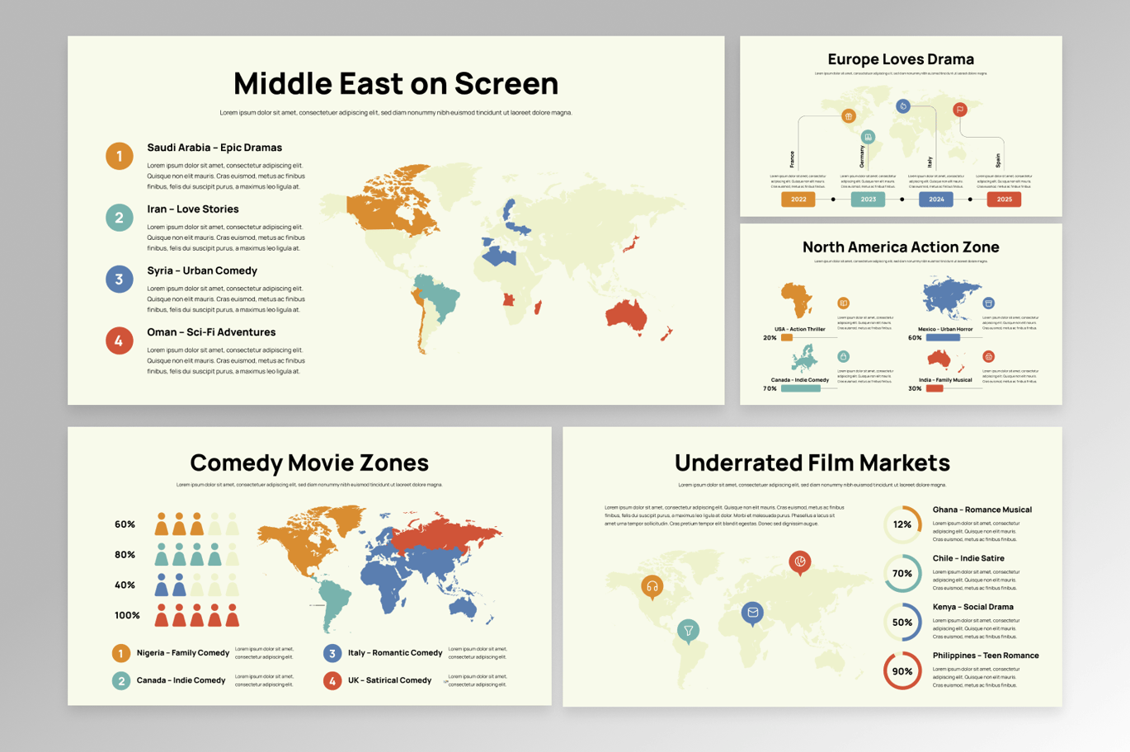The image size is (1130, 752).
Task: Select the lock icon next to Canada – Indie Comedy
Action: pyautogui.click(x=844, y=358)
